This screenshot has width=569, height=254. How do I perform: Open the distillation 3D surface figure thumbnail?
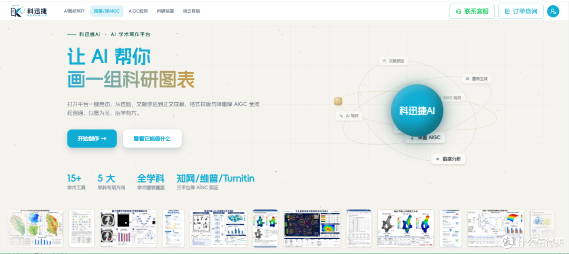coord(496,228)
